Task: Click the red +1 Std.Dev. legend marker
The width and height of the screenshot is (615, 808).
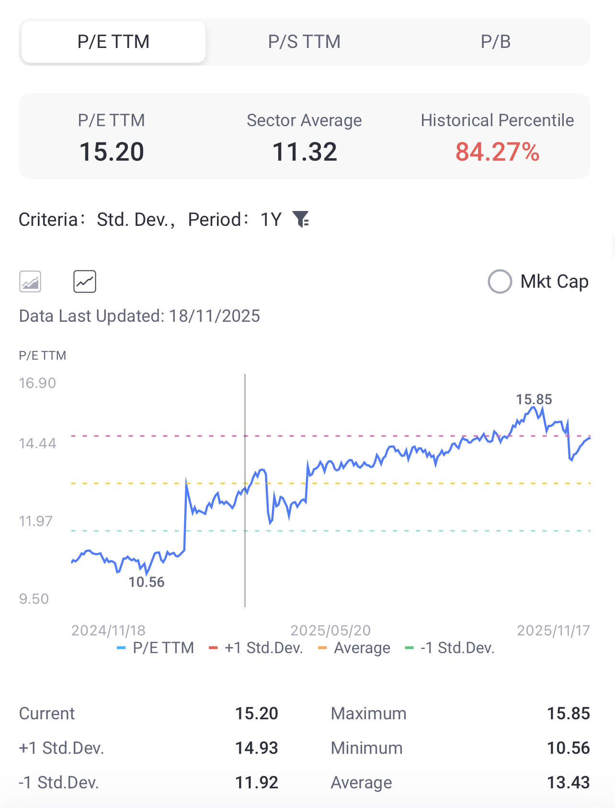Action: click(x=213, y=648)
